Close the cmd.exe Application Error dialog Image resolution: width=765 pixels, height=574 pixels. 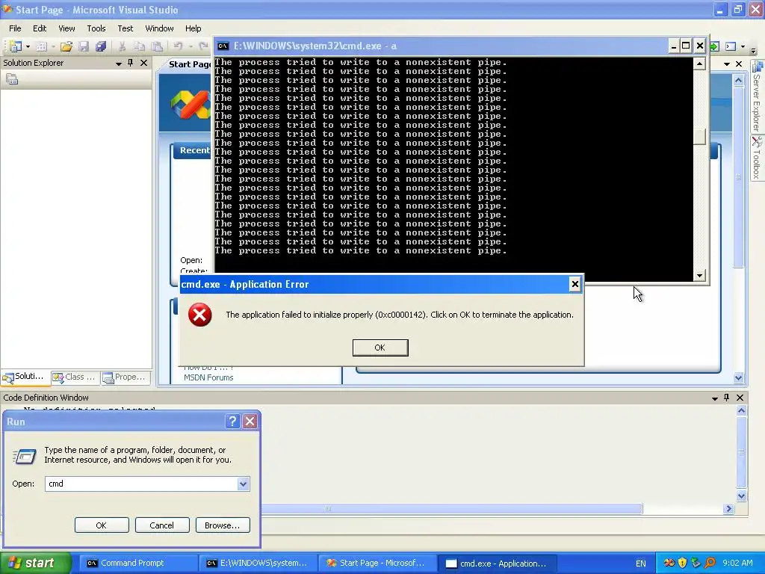pos(574,284)
